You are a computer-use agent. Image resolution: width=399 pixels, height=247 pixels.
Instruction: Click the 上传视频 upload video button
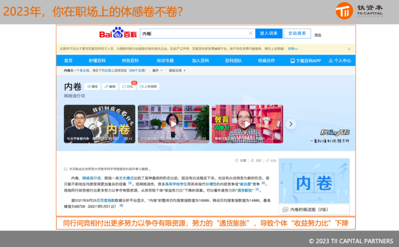pyautogui.click(x=148, y=87)
